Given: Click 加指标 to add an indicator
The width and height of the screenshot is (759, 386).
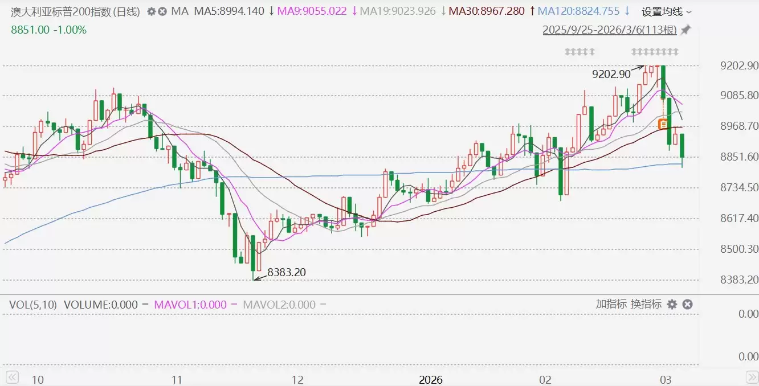Looking at the screenshot, I should (611, 304).
